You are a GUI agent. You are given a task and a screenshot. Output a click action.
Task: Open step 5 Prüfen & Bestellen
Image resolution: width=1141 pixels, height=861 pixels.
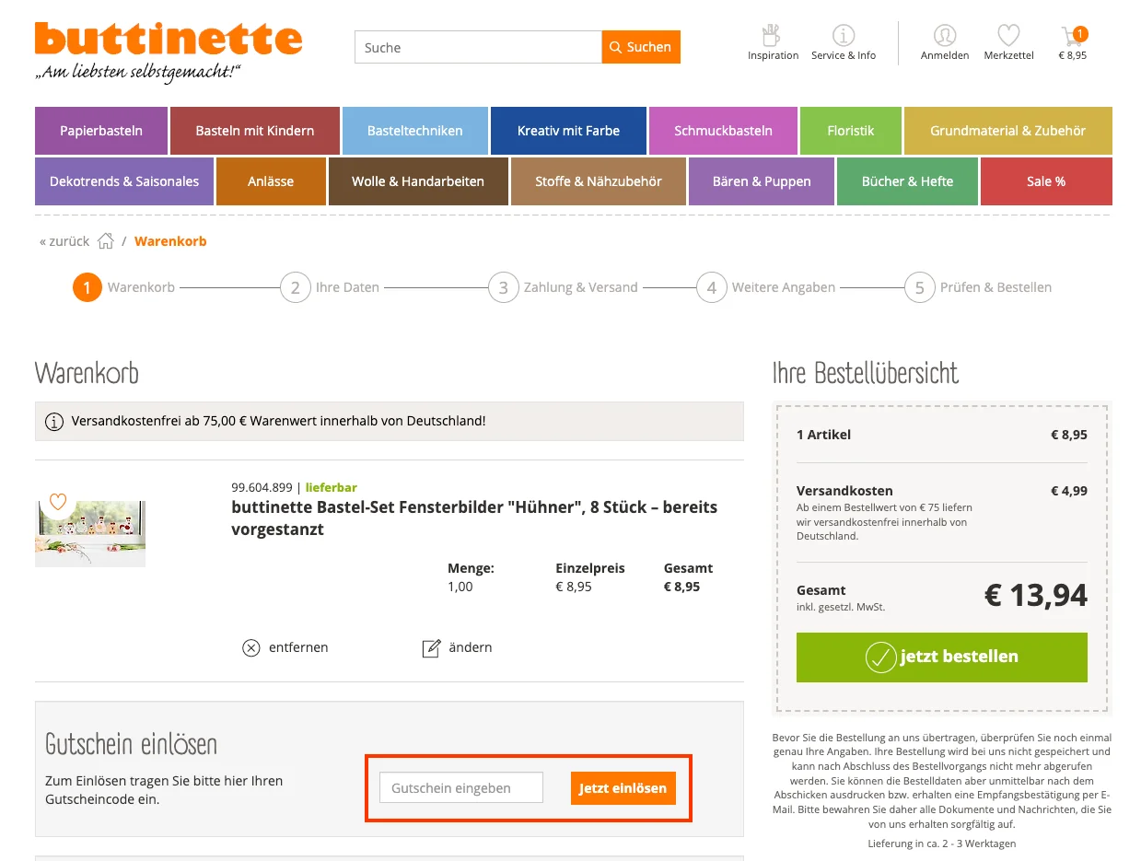tap(918, 286)
